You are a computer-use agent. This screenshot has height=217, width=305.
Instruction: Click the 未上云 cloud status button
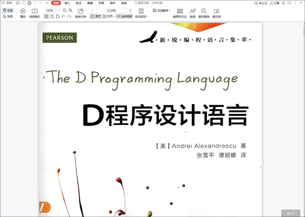coord(261,3)
